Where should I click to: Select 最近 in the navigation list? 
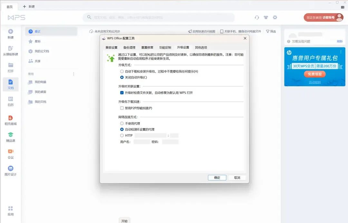coord(51,31)
